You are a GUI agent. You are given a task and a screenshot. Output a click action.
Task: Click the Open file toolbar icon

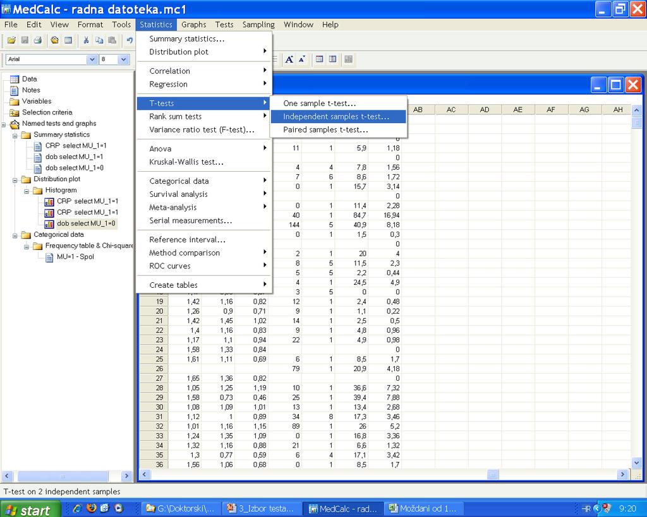pos(12,40)
